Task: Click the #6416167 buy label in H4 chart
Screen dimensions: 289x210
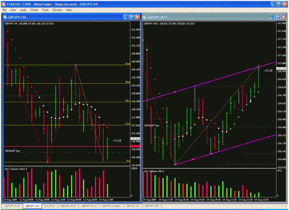Action: click(x=12, y=151)
